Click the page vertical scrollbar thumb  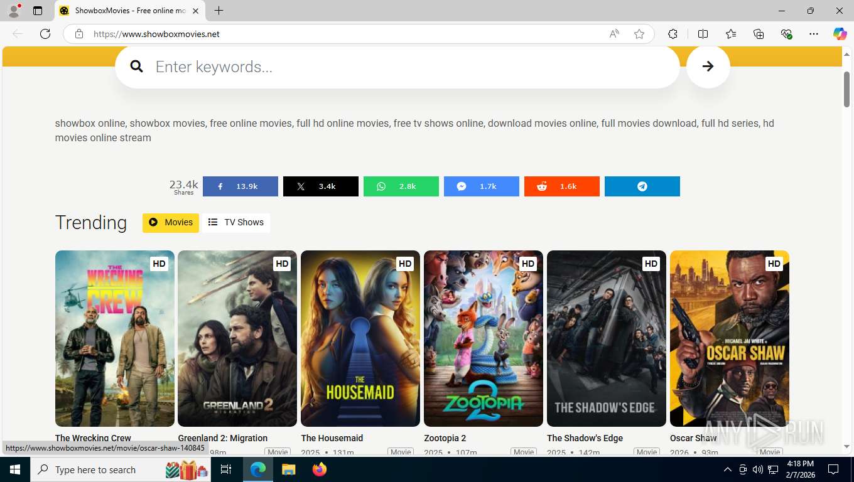[x=846, y=88]
